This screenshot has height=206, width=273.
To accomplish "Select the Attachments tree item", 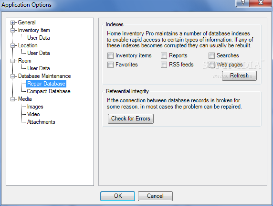I will pyautogui.click(x=41, y=122).
